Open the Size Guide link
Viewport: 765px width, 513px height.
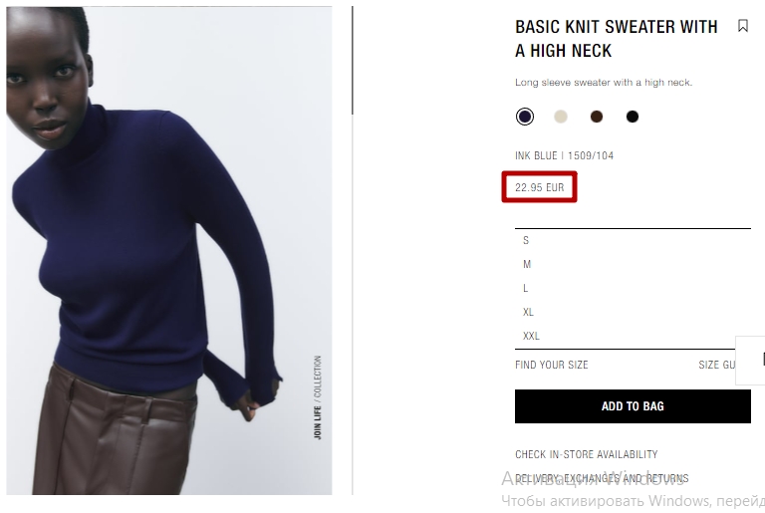(717, 365)
